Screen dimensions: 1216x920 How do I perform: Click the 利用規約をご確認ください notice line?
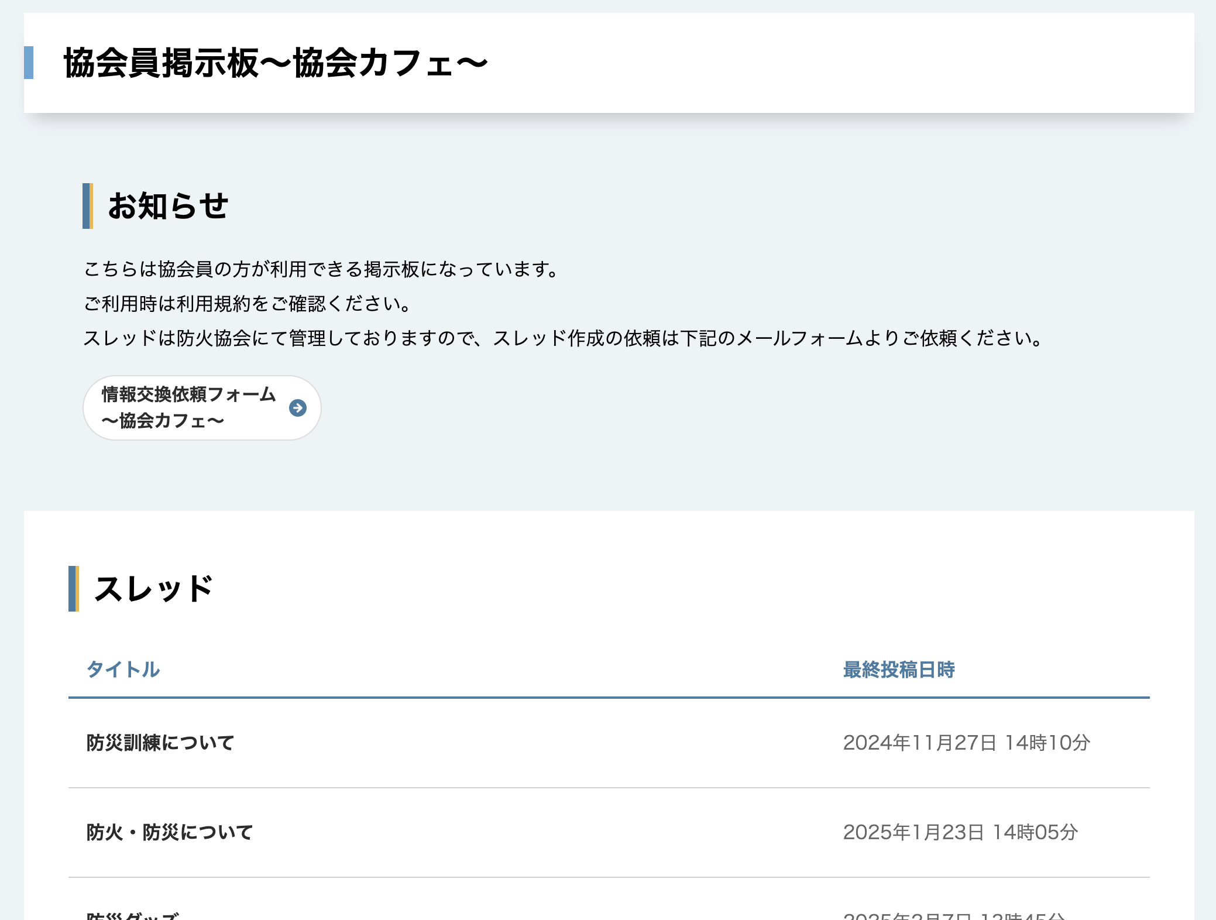248,304
